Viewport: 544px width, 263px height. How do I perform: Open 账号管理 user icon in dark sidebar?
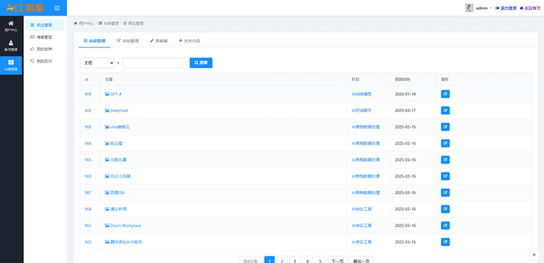pos(11,46)
